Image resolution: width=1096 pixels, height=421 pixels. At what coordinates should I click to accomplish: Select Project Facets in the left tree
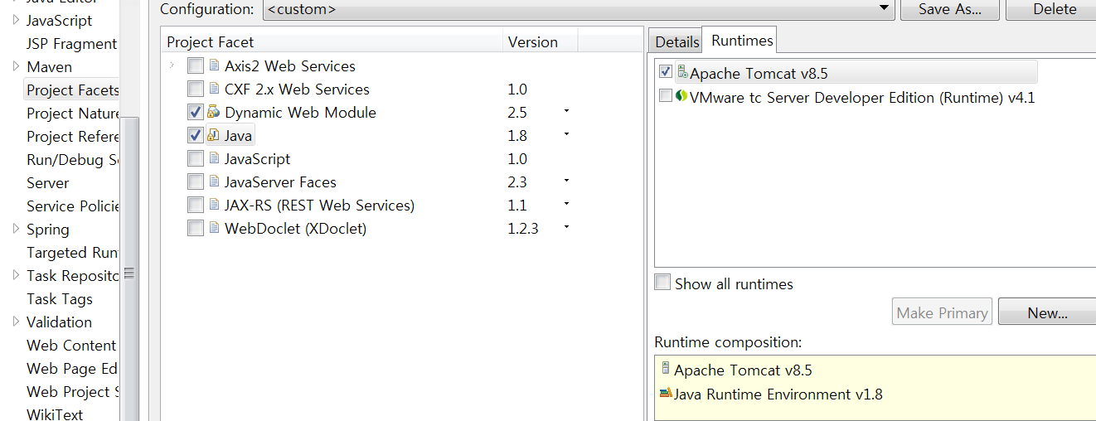tap(73, 90)
